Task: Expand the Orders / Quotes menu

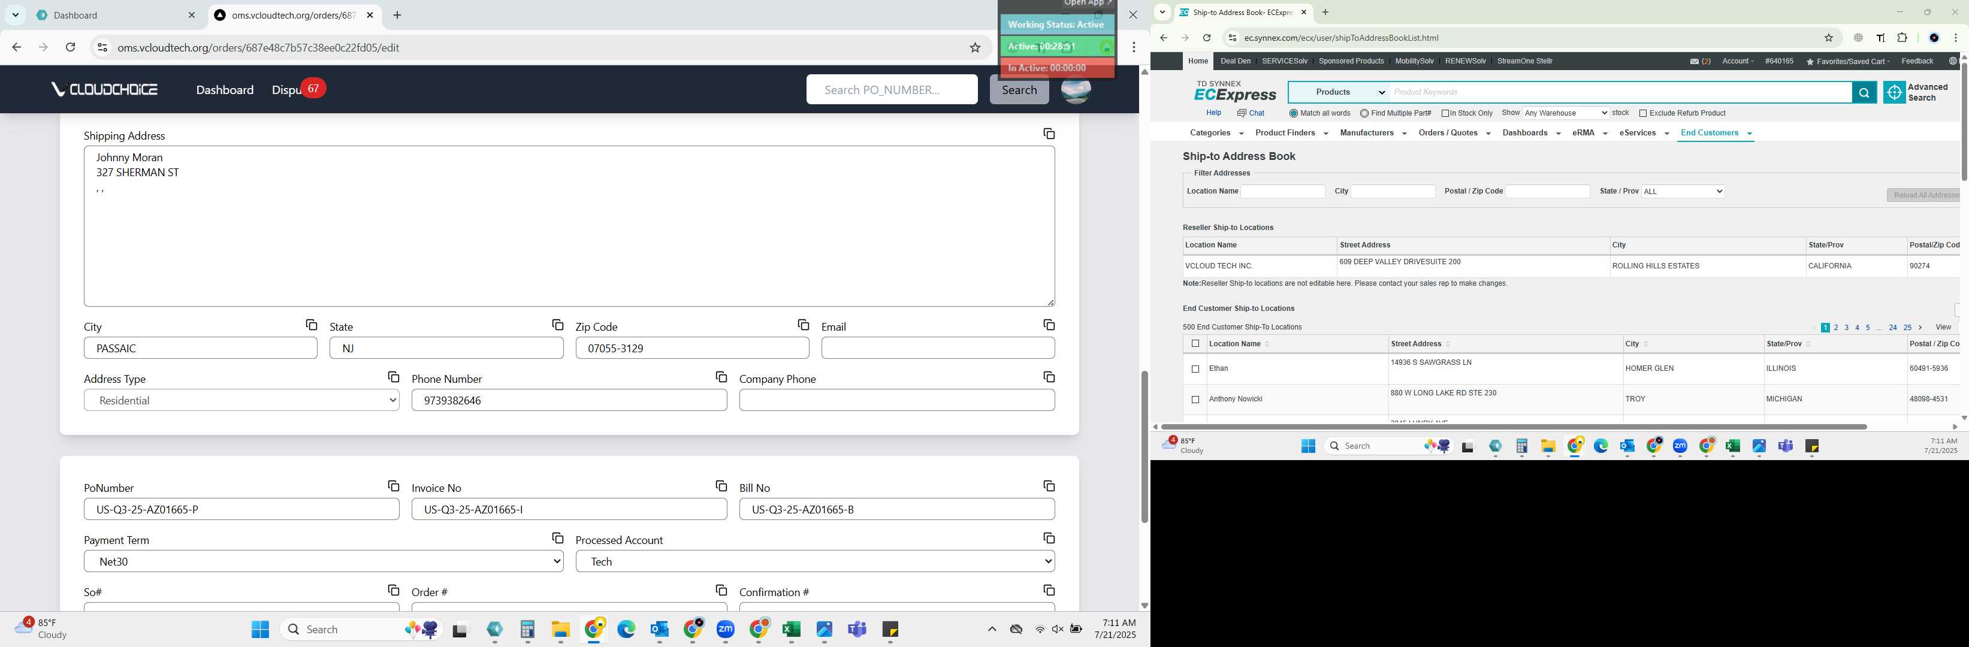Action: (1454, 133)
